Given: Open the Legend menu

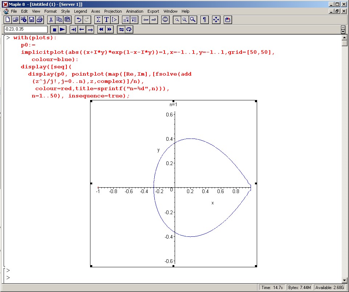Looking at the screenshot, I should click(x=80, y=11).
